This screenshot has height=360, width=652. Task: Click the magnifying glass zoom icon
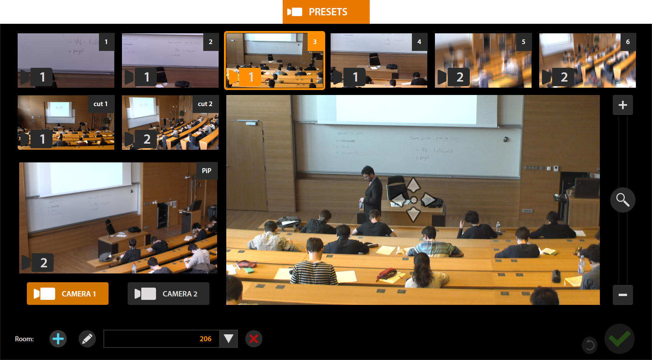coord(622,200)
